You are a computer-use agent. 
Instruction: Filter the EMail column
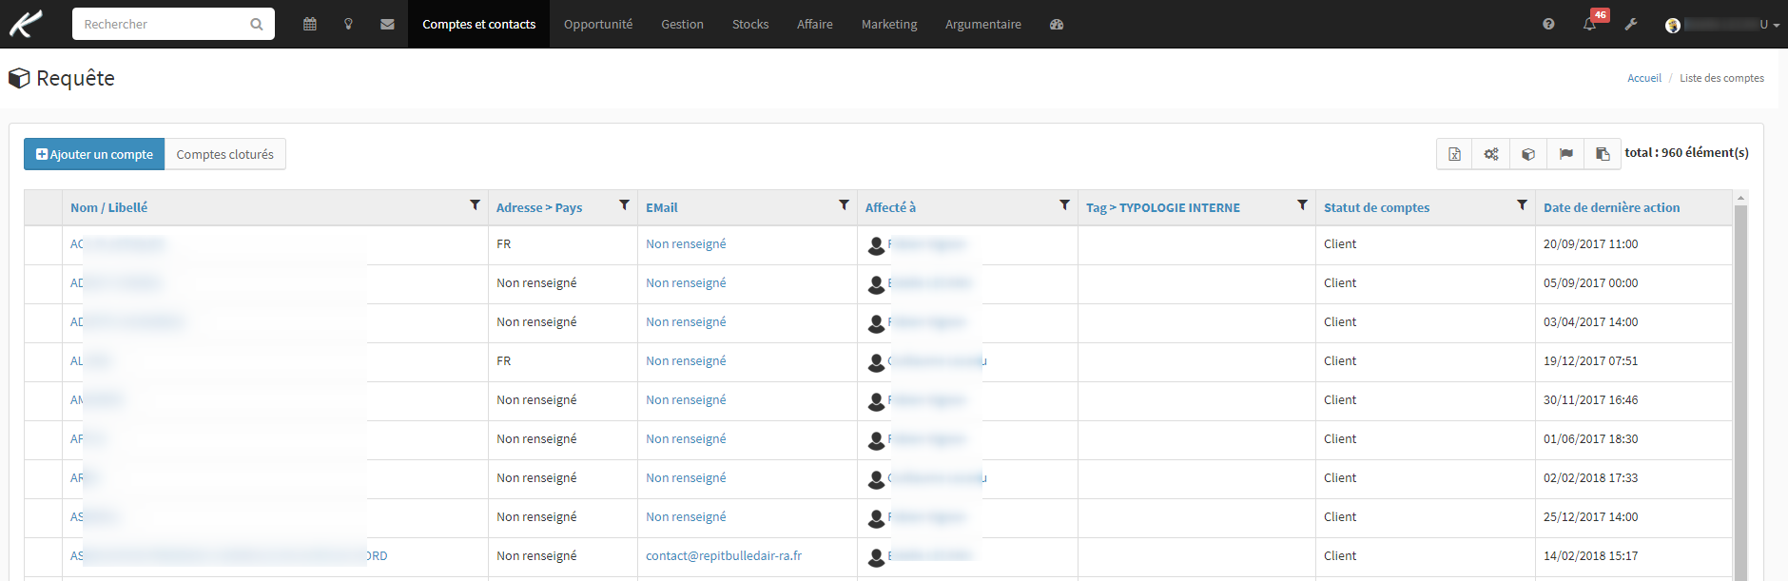coord(844,205)
